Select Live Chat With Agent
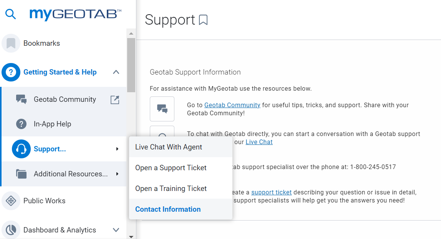441x239 pixels. point(169,147)
